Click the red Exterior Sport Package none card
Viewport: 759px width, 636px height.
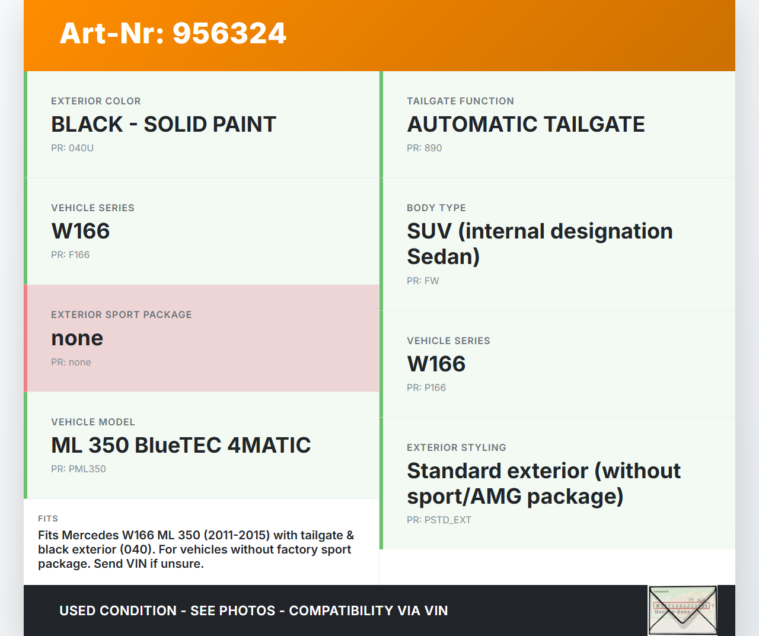202,338
